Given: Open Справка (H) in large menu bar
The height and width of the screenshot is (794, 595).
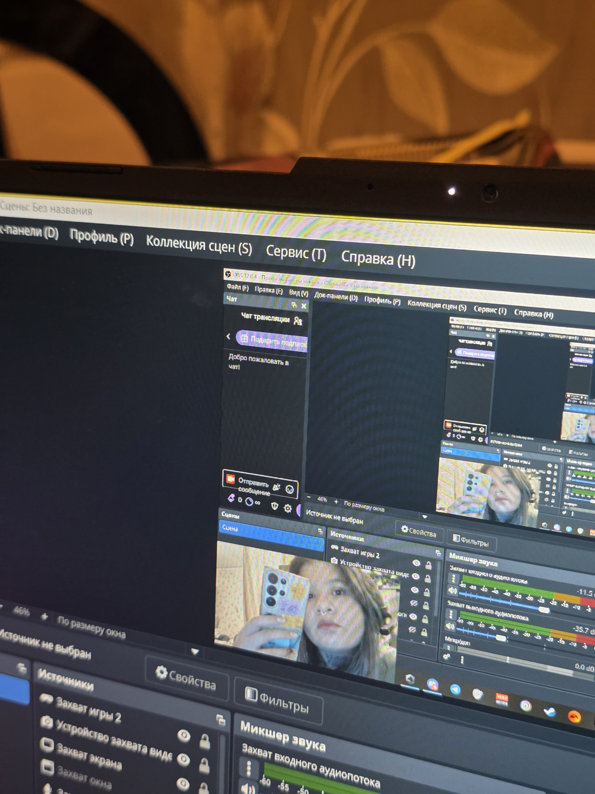Looking at the screenshot, I should coord(378,258).
